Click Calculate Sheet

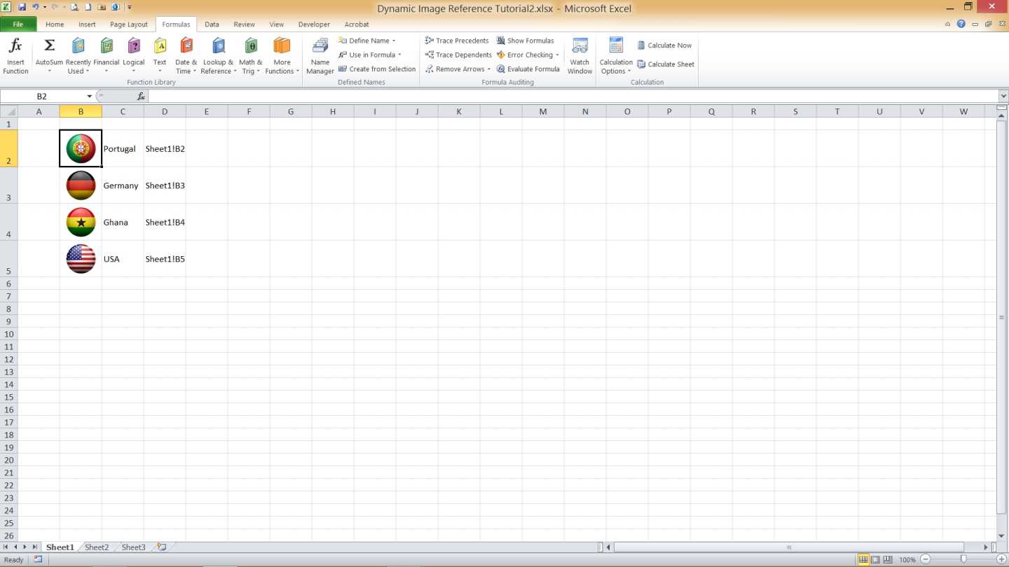(x=666, y=64)
